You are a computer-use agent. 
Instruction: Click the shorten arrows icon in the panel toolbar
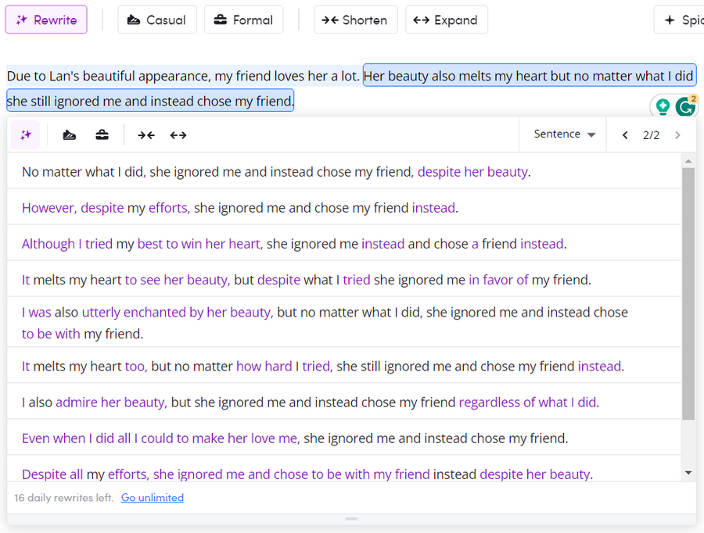146,134
